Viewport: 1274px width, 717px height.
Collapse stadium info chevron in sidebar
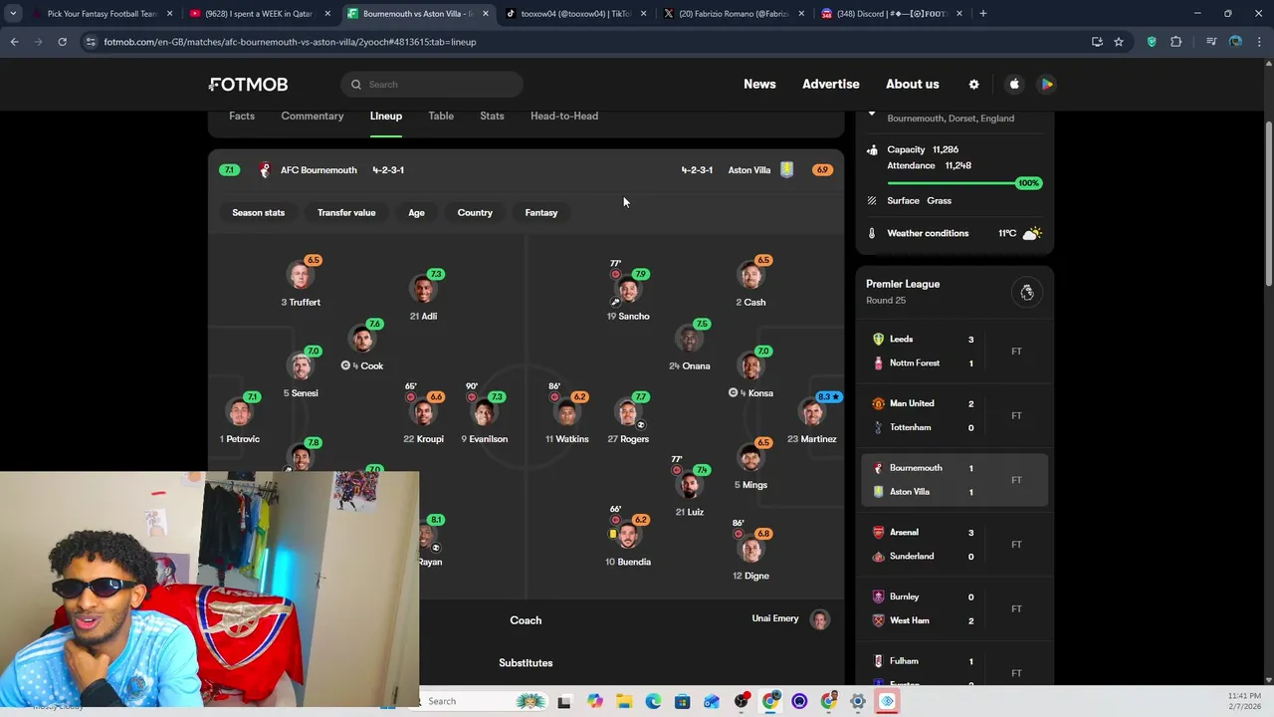(x=872, y=114)
